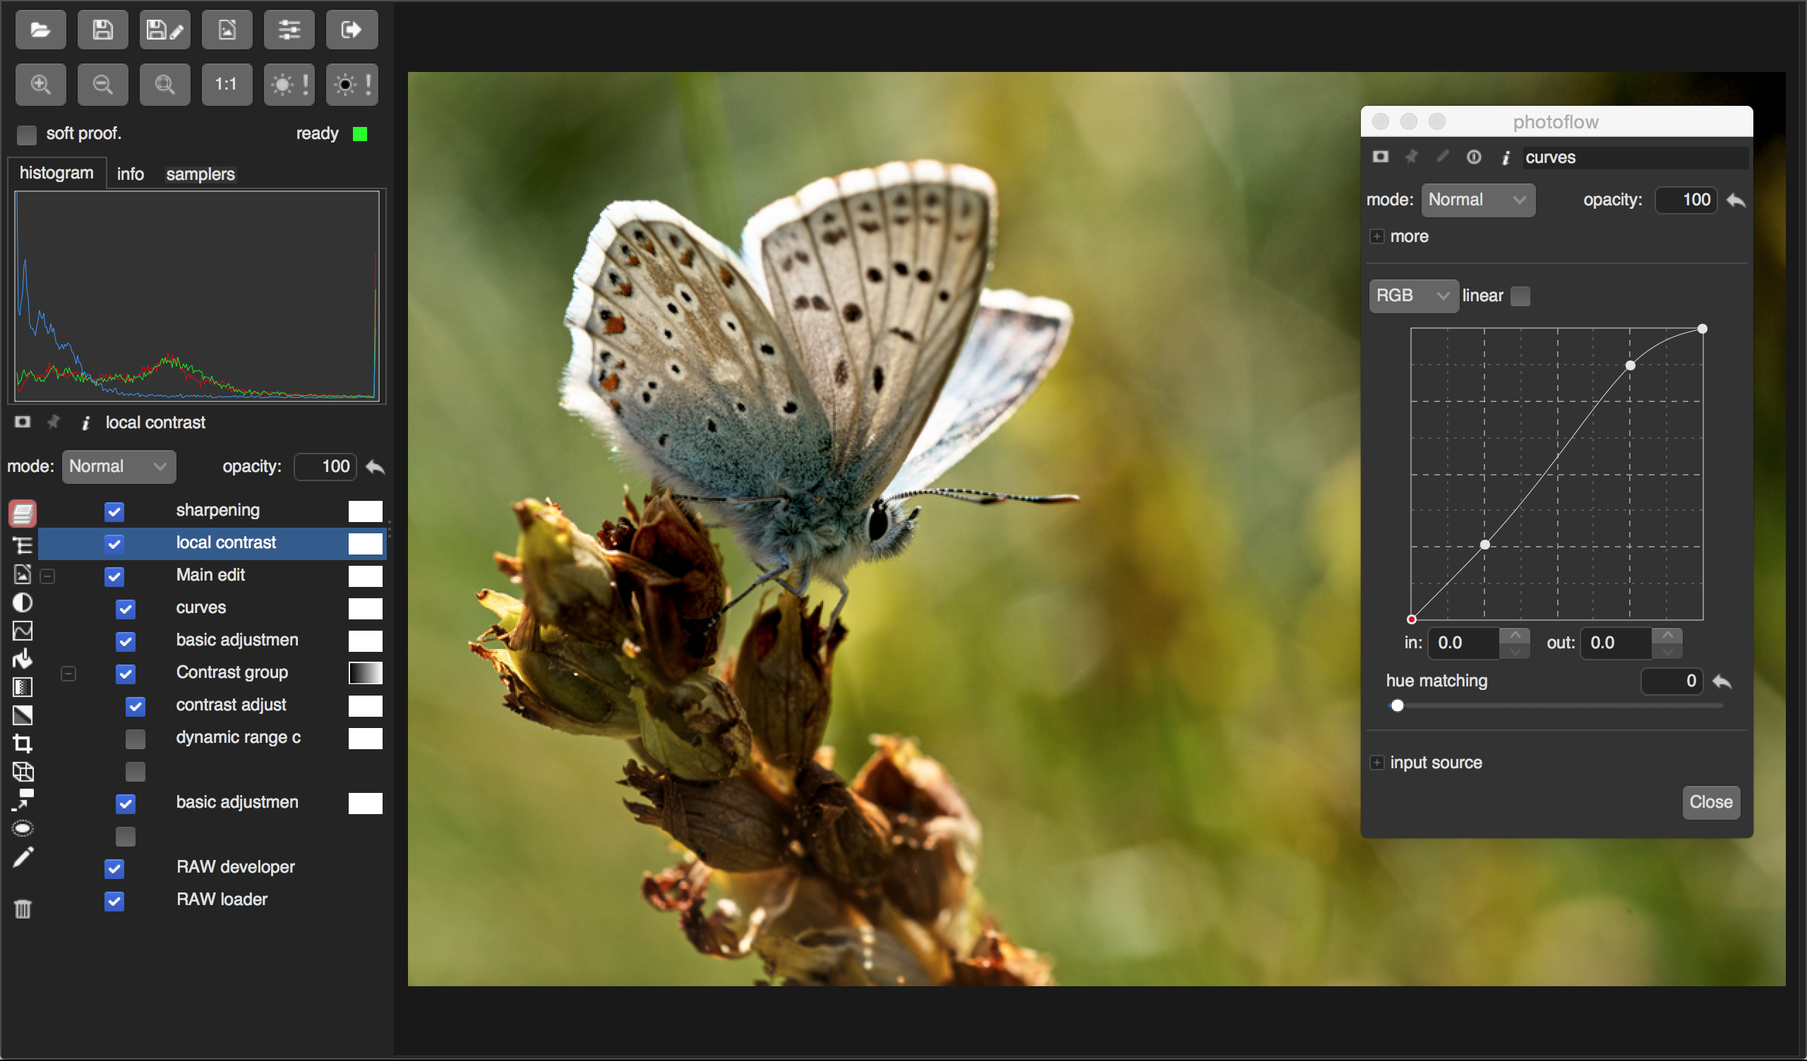Switch to the samplers tab
This screenshot has height=1061, width=1807.
[200, 174]
